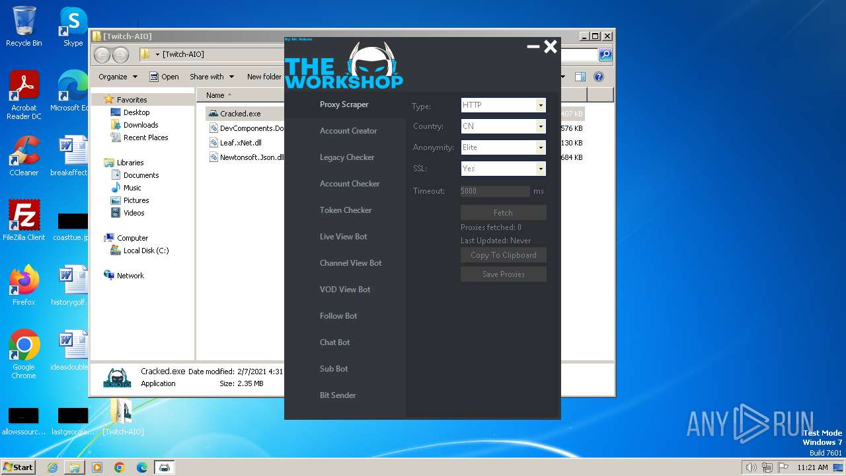Expand the proxy Type dropdown
This screenshot has width=846, height=476.
[541, 105]
